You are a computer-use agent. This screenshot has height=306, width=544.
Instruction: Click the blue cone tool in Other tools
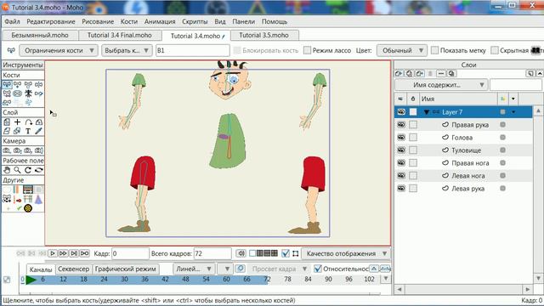(x=39, y=199)
